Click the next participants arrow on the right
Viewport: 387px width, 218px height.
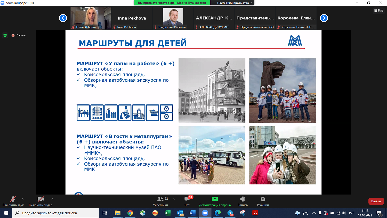click(x=324, y=18)
